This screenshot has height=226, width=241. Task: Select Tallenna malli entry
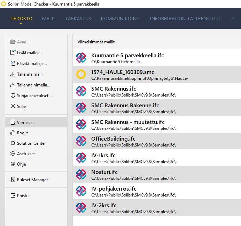[x=36, y=74]
